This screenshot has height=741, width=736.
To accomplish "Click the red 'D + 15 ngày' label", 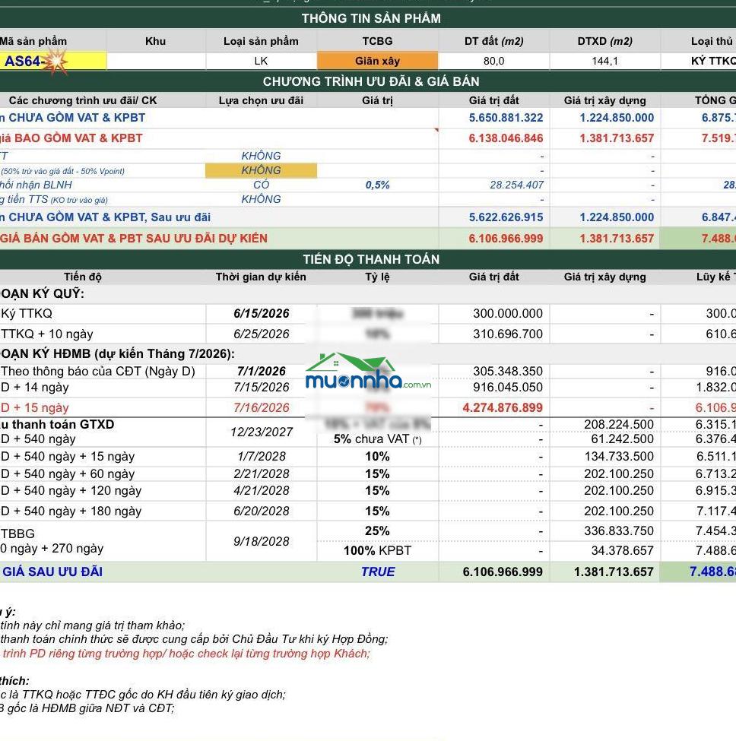I will click(35, 407).
